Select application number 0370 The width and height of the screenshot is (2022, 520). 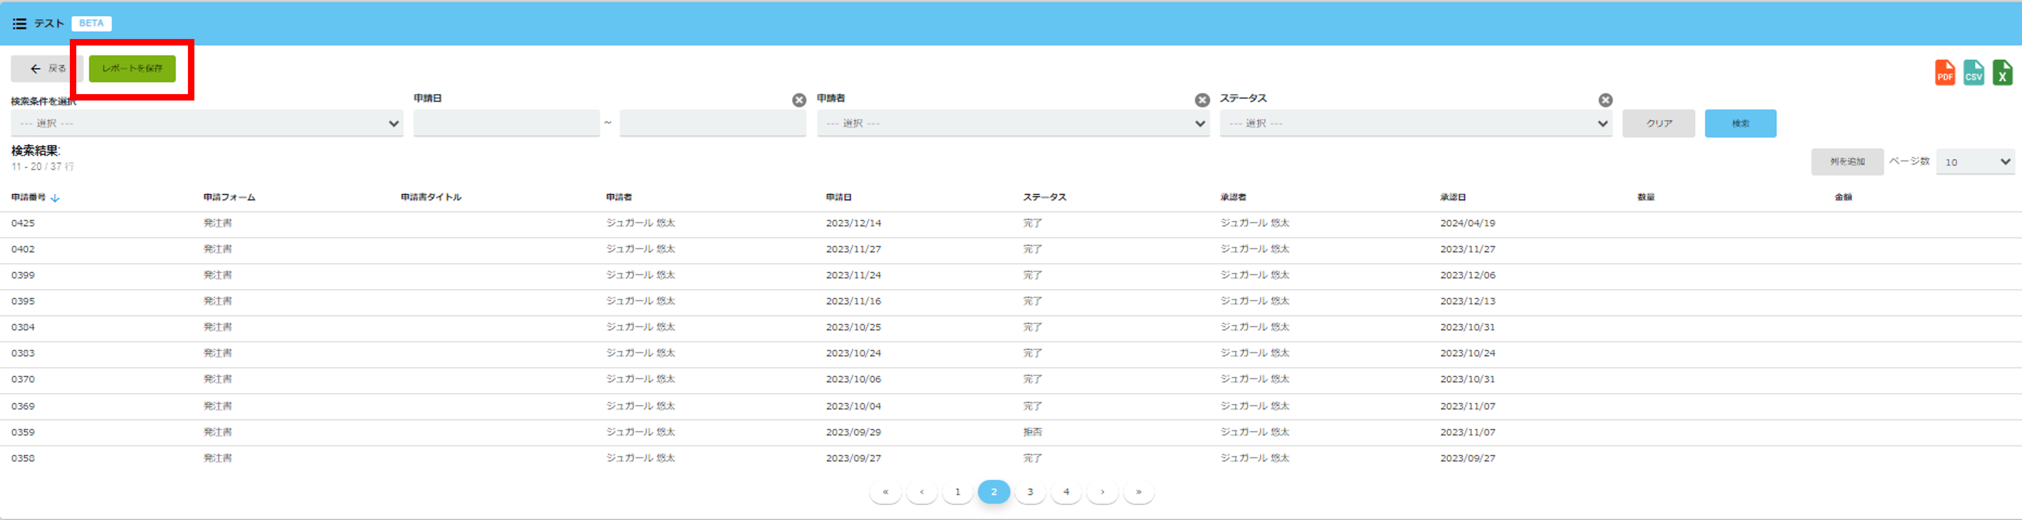[23, 379]
